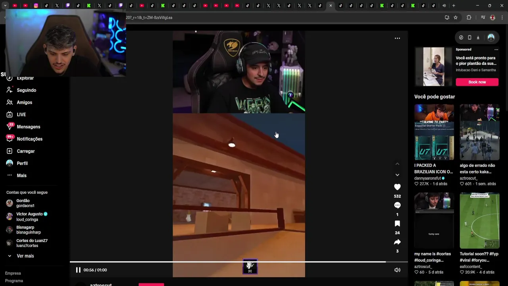The height and width of the screenshot is (286, 508).
Task: Click the 00:56 / 01:00 time display
Action: coord(95,270)
